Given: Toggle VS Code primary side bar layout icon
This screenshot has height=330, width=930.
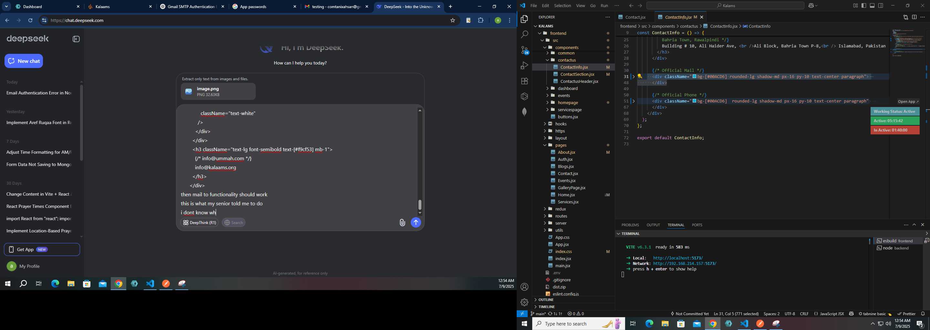Looking at the screenshot, I should pos(863,6).
